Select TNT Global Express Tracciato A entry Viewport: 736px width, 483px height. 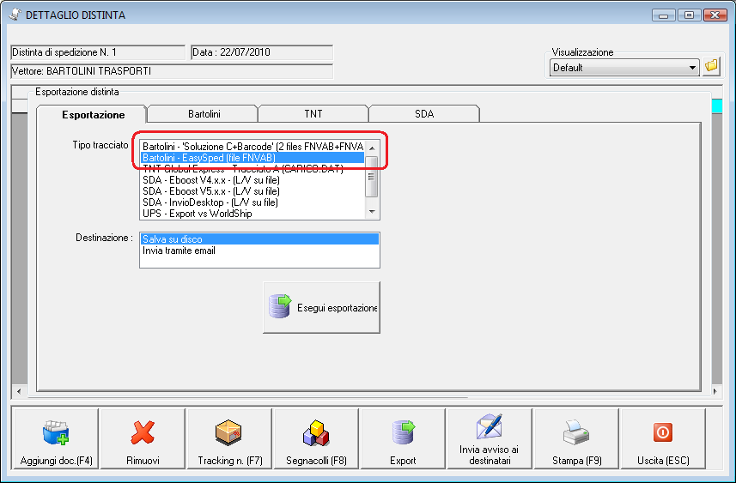point(252,169)
